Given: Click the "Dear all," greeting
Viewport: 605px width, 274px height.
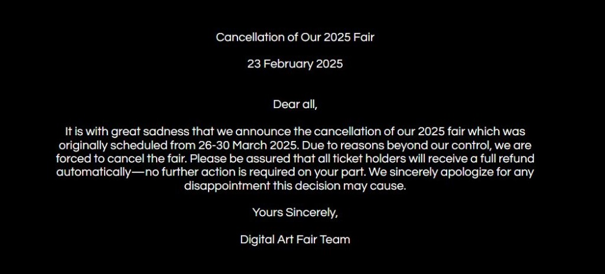Looking at the screenshot, I should [x=295, y=105].
